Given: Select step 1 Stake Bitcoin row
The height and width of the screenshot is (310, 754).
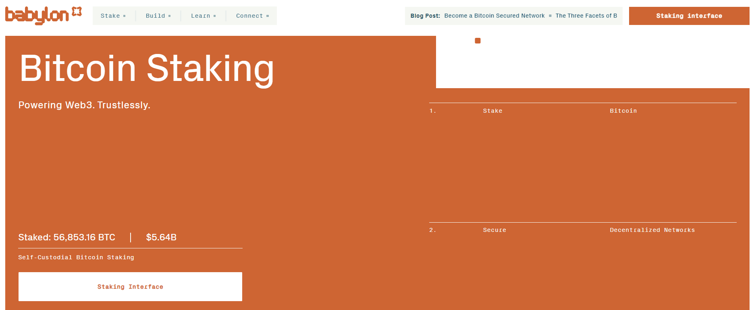Looking at the screenshot, I should [583, 111].
